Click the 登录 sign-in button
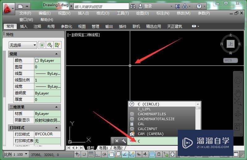 (x=145, y=6)
